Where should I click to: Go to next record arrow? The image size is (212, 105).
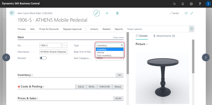click(x=206, y=58)
